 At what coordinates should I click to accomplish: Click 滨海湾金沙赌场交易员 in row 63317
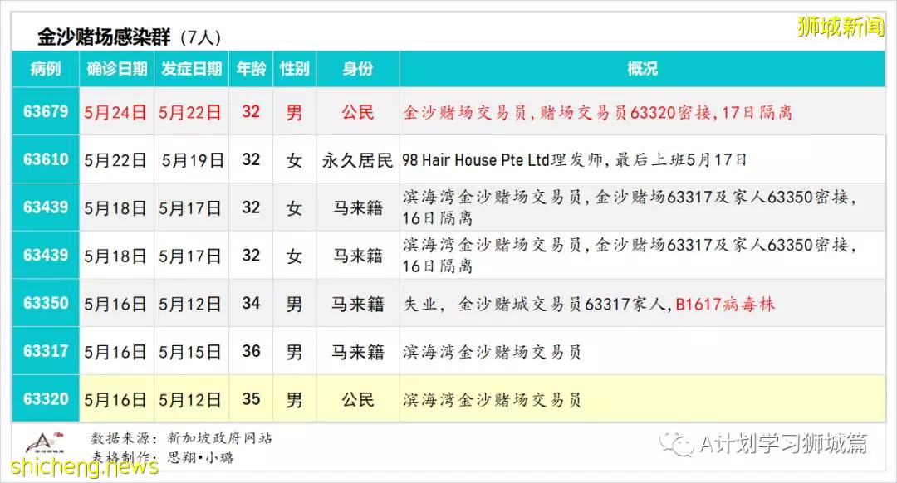[492, 352]
